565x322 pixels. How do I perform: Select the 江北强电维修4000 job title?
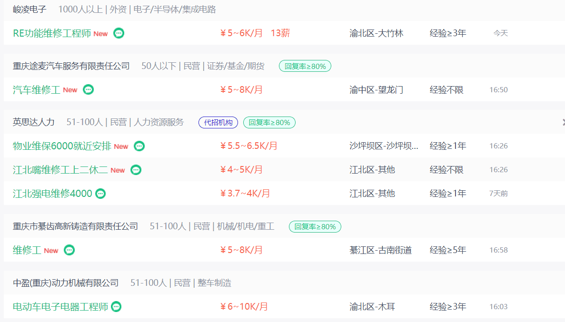pos(53,194)
